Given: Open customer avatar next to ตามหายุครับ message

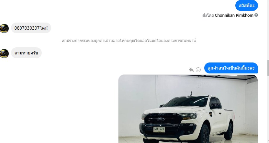Looking at the screenshot, I should (x=4, y=53).
